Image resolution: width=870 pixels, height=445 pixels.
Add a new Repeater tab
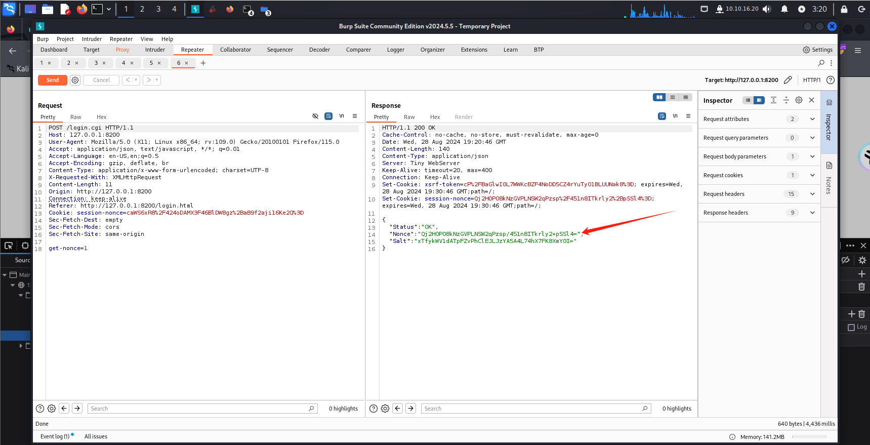[x=203, y=63]
